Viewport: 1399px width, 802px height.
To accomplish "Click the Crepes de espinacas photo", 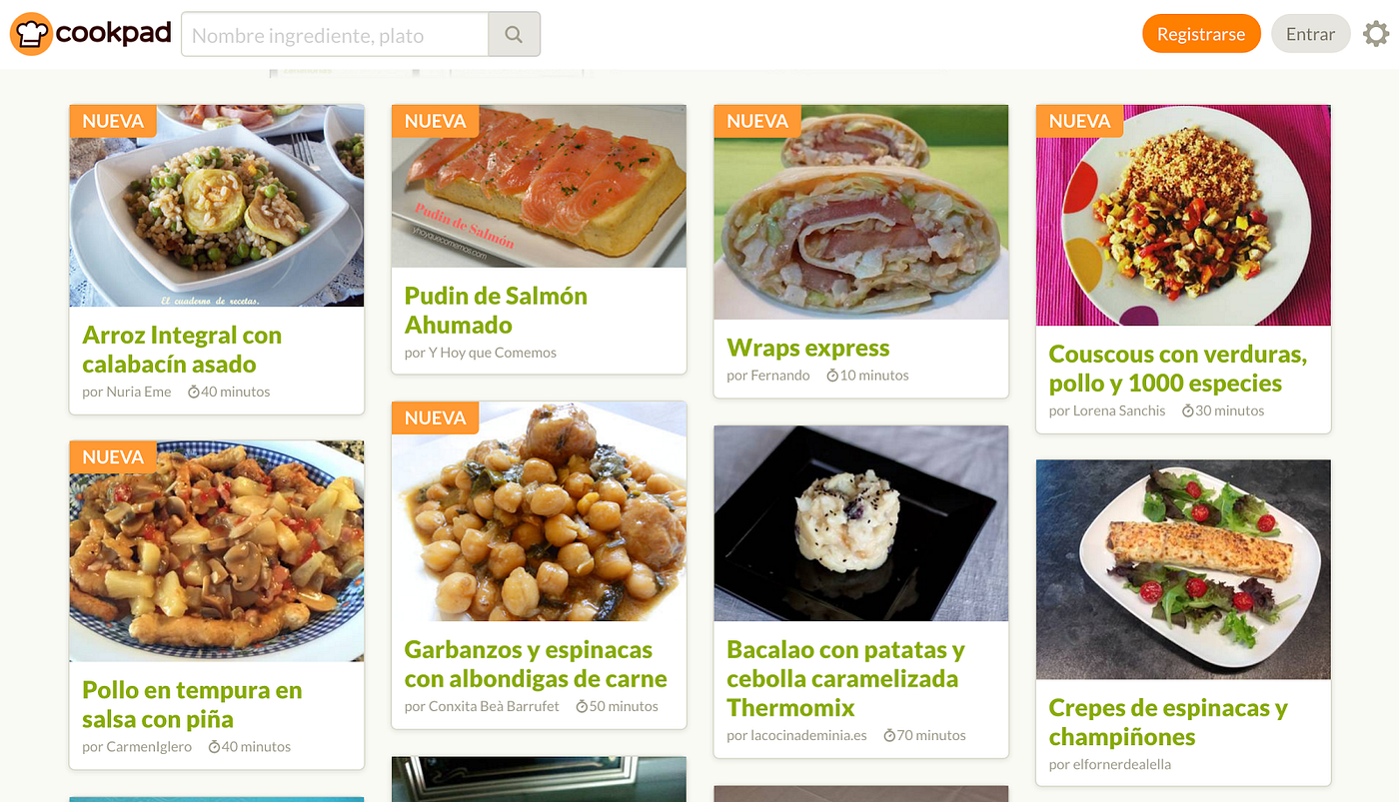I will pyautogui.click(x=1183, y=569).
